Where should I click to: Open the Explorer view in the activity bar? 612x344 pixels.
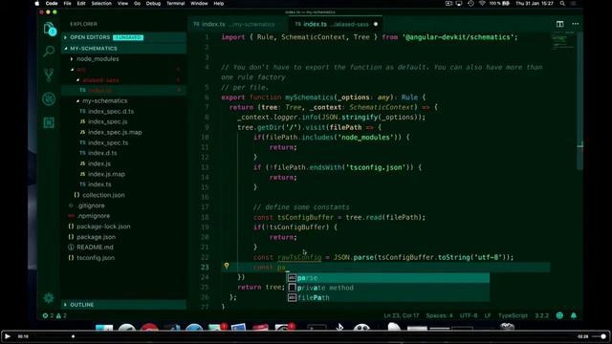[49, 29]
